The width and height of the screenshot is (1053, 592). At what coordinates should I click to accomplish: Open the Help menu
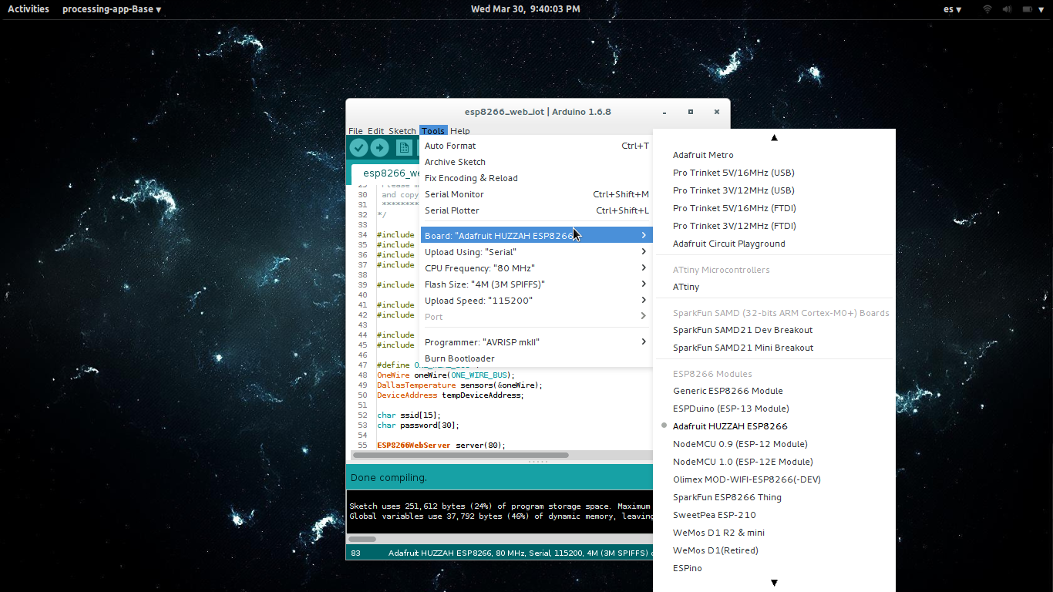(460, 131)
